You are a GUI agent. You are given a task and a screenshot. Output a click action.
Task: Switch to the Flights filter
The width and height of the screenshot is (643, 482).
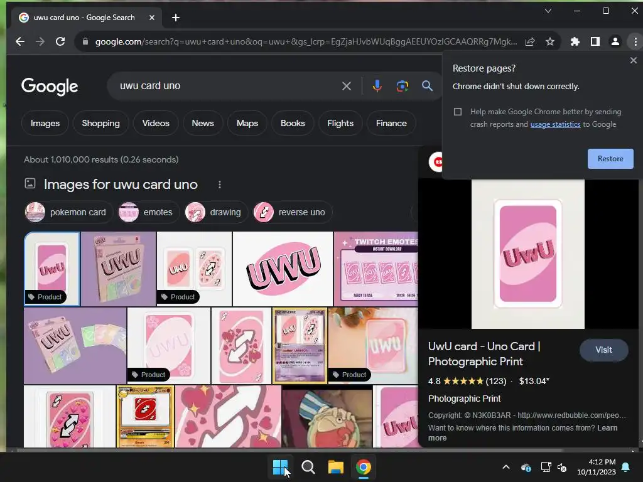pos(340,123)
